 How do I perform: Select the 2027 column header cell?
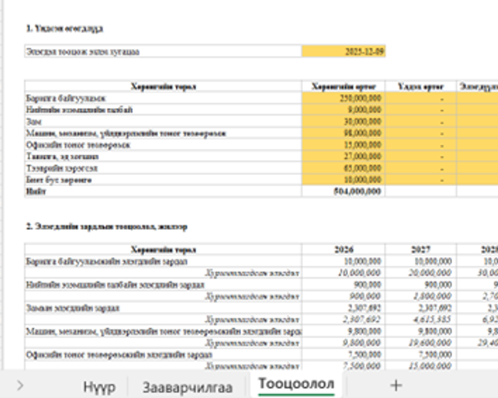421,250
